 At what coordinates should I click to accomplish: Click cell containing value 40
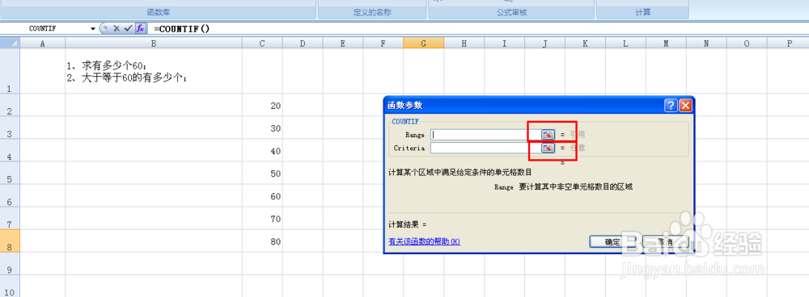pos(263,150)
